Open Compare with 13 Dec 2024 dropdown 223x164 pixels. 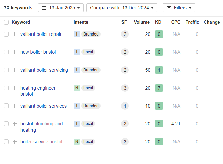point(121,8)
